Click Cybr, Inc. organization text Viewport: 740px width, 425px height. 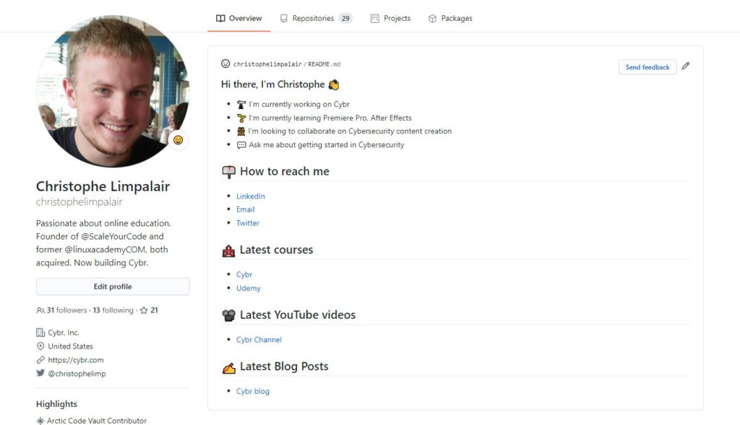click(x=64, y=332)
